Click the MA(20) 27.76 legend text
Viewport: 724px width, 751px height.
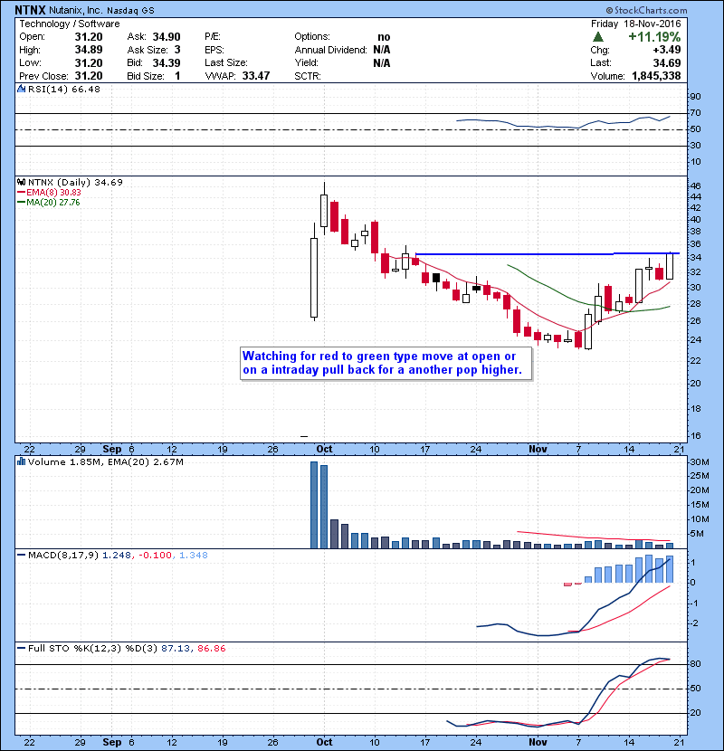53,203
